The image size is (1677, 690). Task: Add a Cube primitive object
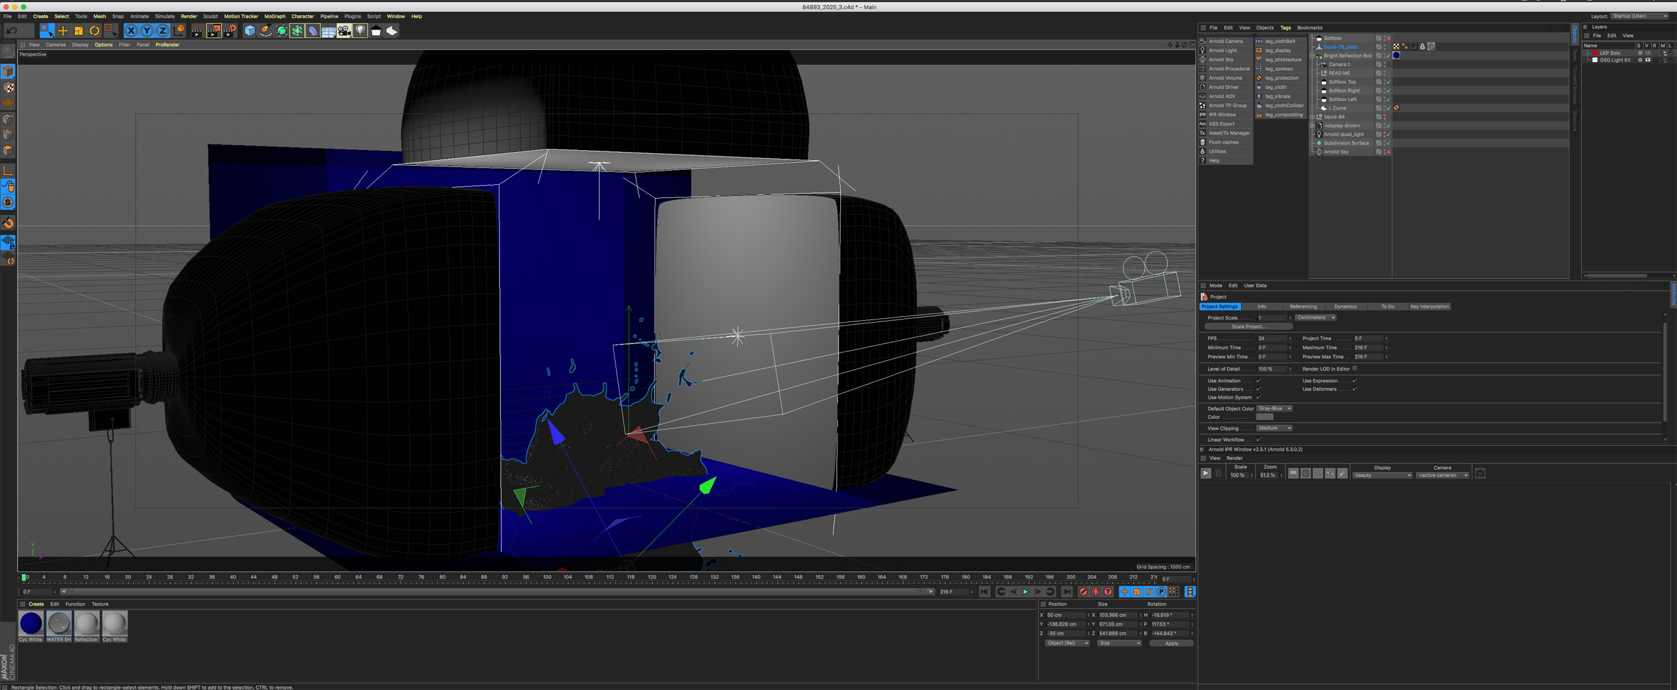click(x=249, y=30)
